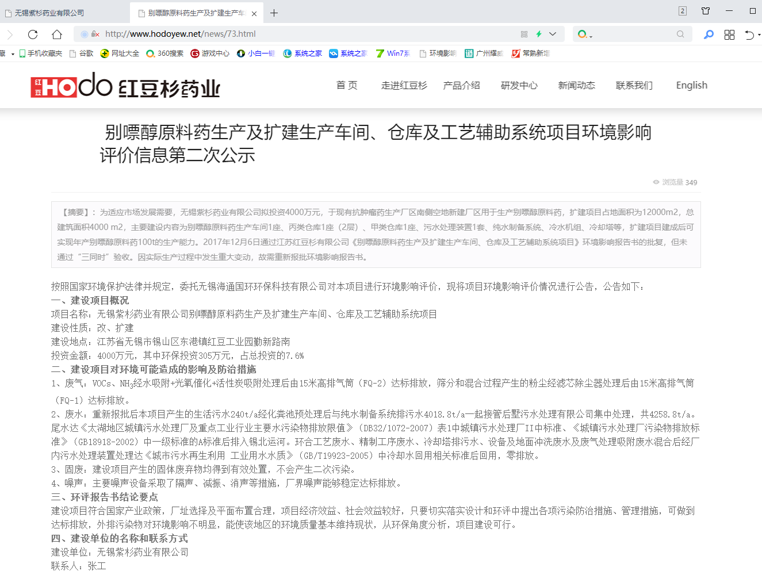Open the 游戏中心 bookmark
The image size is (762, 571).
[x=210, y=53]
